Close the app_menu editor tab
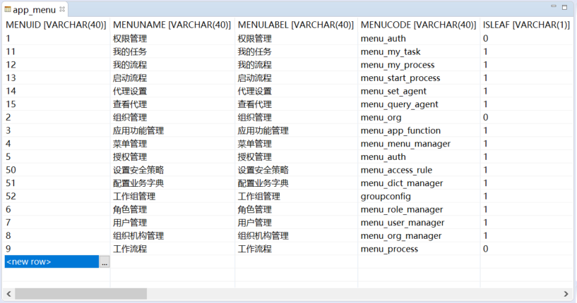577x303 pixels. coord(62,9)
